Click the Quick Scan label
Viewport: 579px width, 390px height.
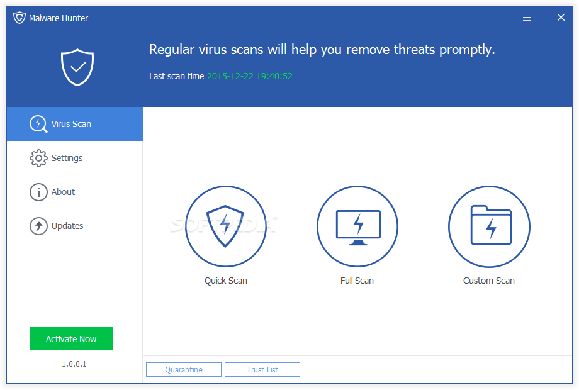point(225,281)
